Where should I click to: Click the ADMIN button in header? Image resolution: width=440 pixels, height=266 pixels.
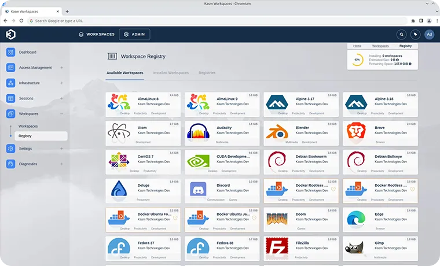point(134,35)
